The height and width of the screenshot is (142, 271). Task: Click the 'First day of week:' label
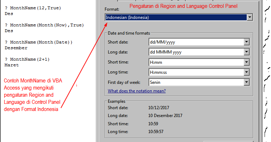[124, 82]
